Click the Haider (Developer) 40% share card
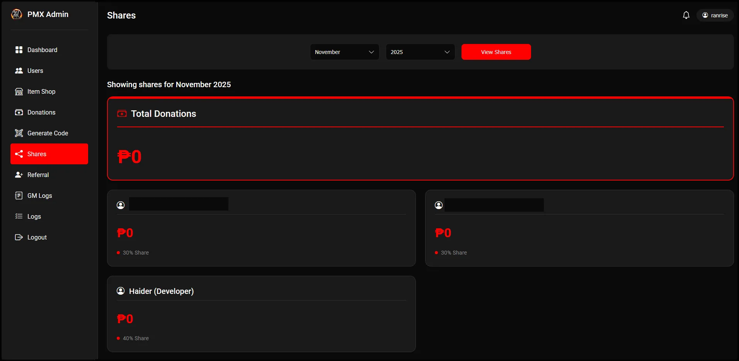Viewport: 739px width, 361px height. [261, 314]
